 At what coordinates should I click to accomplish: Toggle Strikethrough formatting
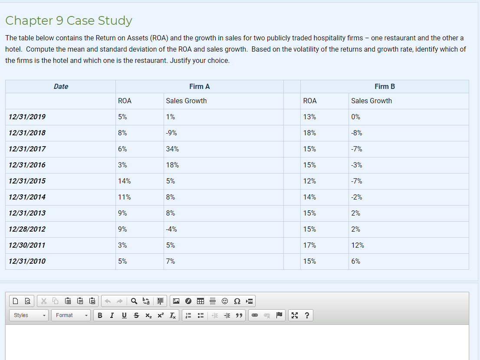pos(136,315)
